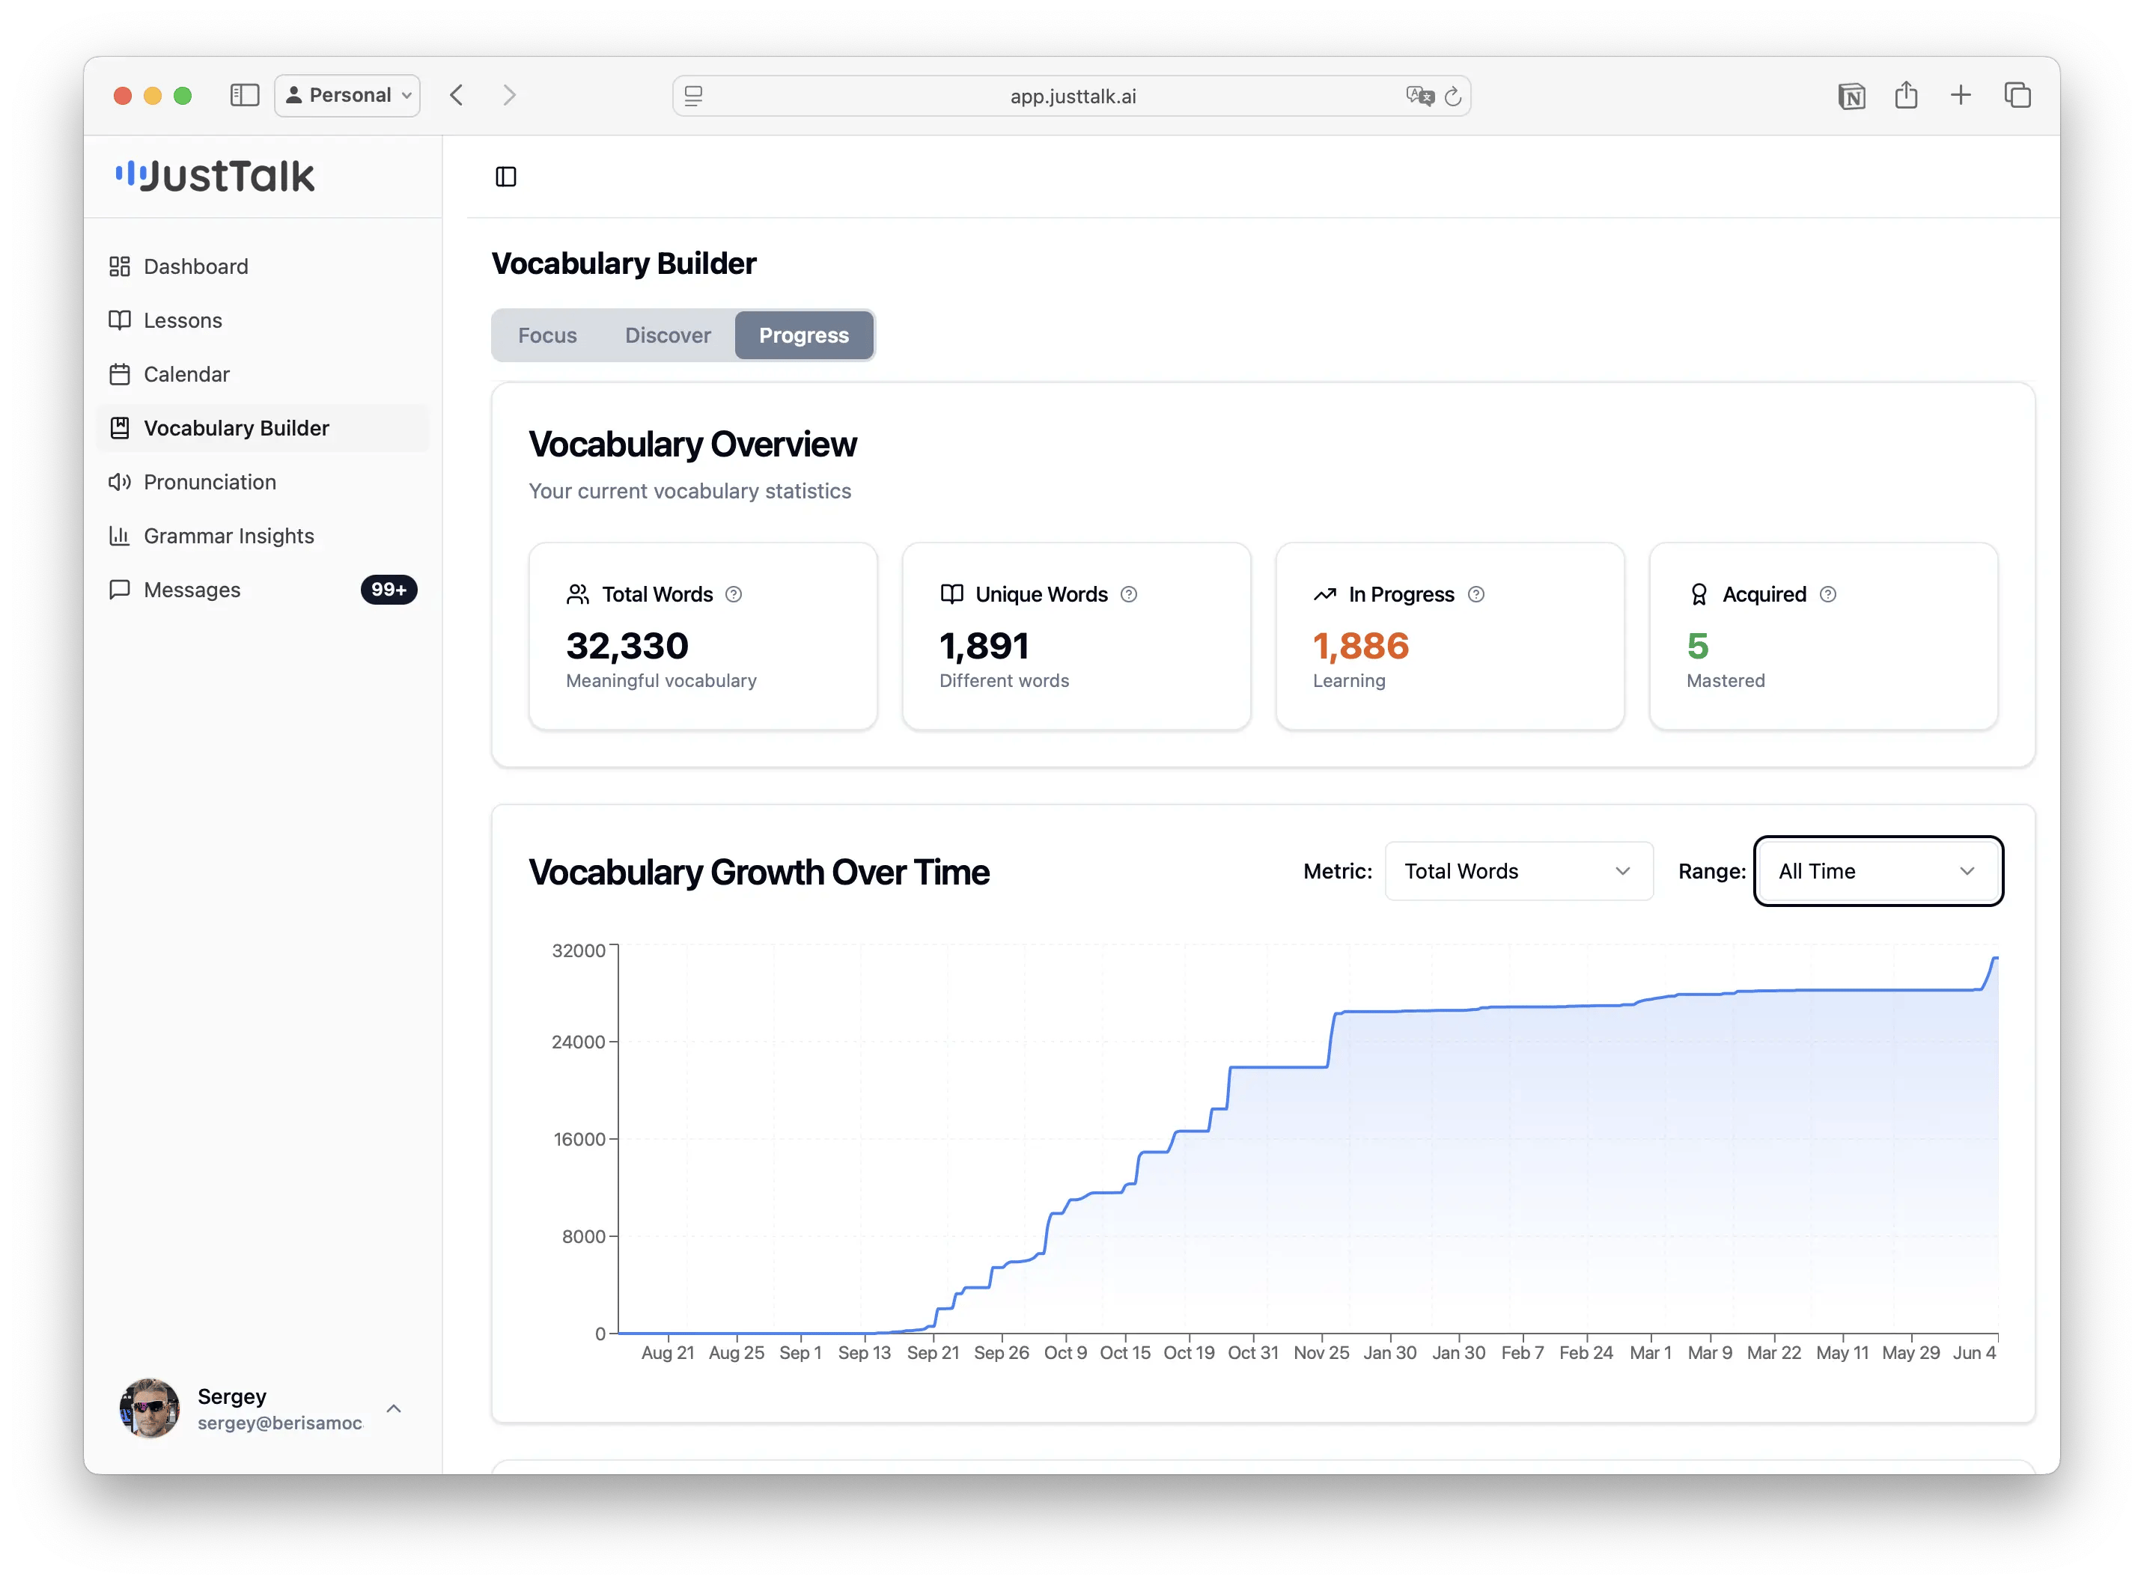Click the 99+ messages badge
The image size is (2144, 1585).
389,589
